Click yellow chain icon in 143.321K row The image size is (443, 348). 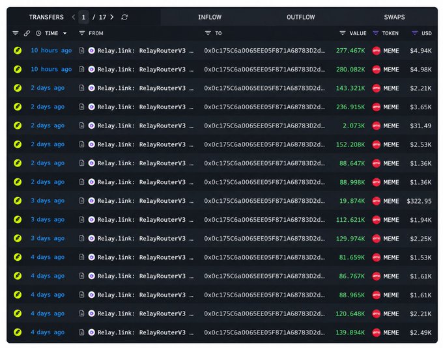18,88
